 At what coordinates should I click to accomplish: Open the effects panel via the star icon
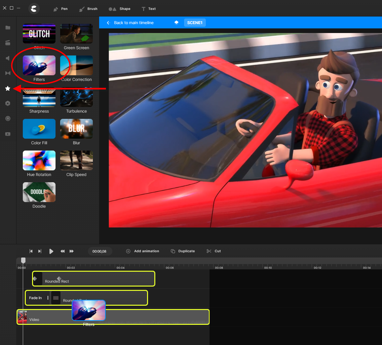point(8,88)
